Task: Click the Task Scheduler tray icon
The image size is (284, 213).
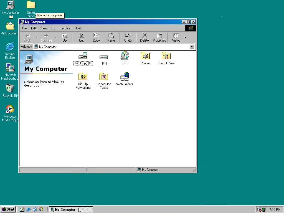Action: (x=259, y=210)
